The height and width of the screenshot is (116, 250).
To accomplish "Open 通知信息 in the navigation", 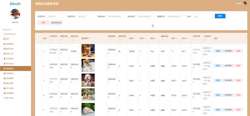I will pos(10,83).
